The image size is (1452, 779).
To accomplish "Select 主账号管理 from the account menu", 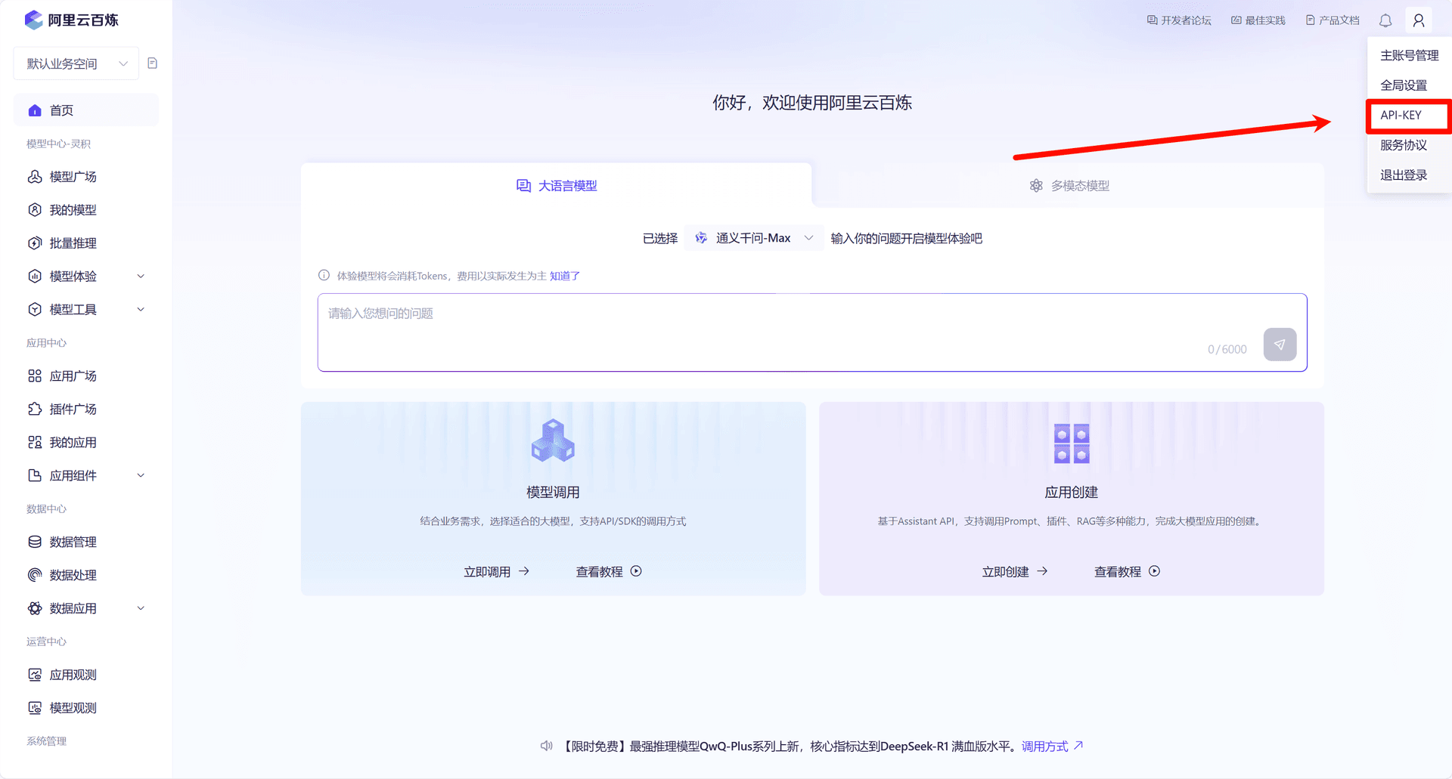I will point(1409,55).
